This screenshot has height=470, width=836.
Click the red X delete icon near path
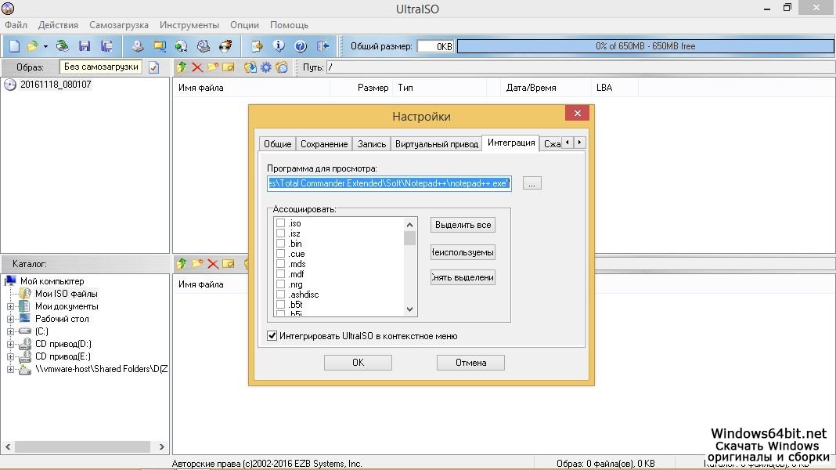pyautogui.click(x=197, y=67)
